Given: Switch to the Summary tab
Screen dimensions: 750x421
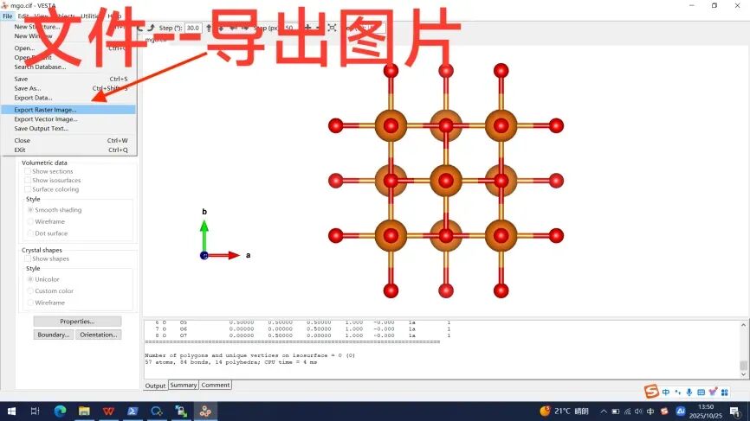Looking at the screenshot, I should 184,385.
